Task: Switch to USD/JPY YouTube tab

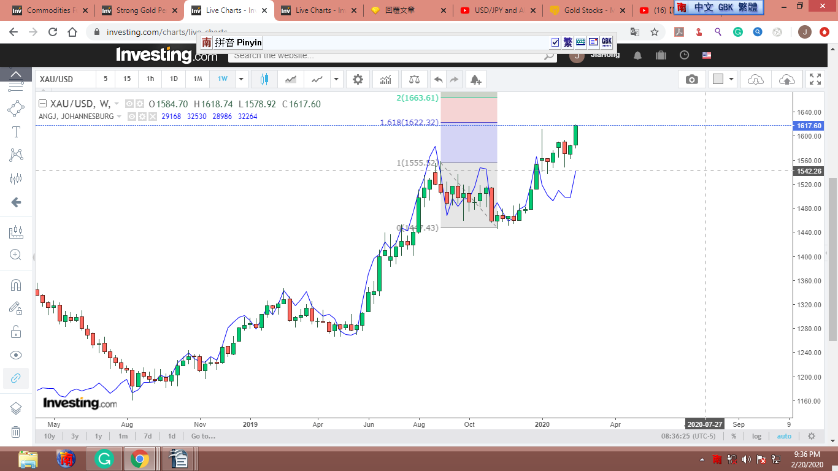Action: pyautogui.click(x=498, y=10)
